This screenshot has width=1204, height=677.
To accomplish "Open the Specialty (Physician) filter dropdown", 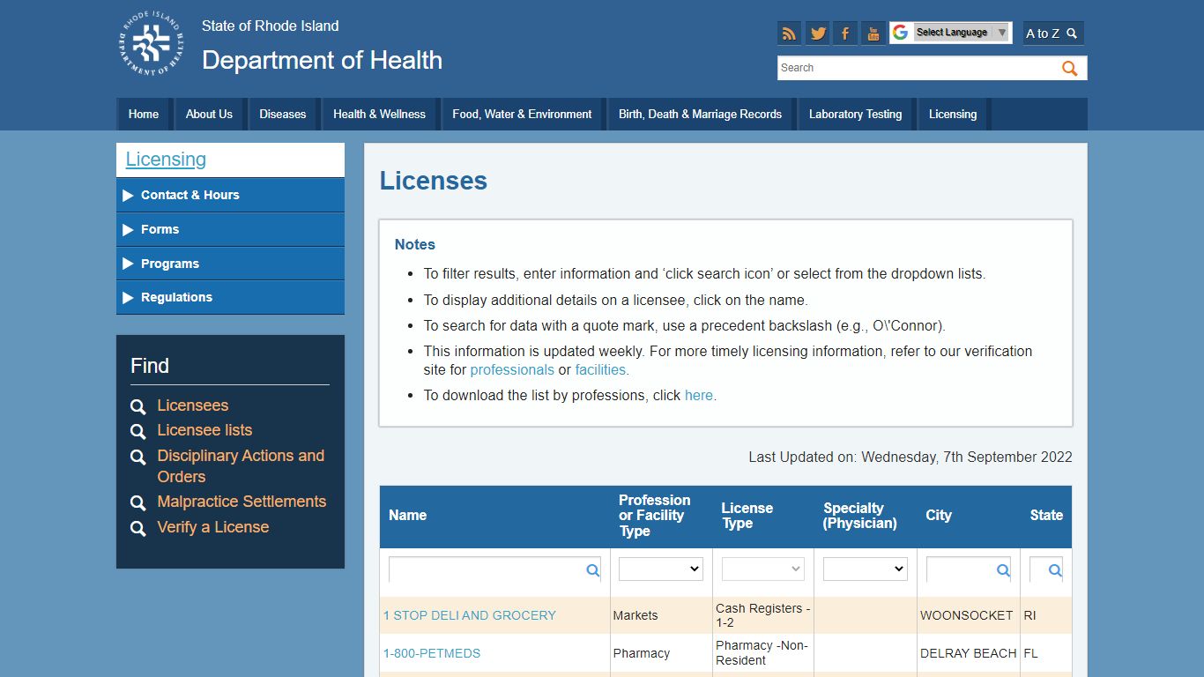I will (865, 569).
